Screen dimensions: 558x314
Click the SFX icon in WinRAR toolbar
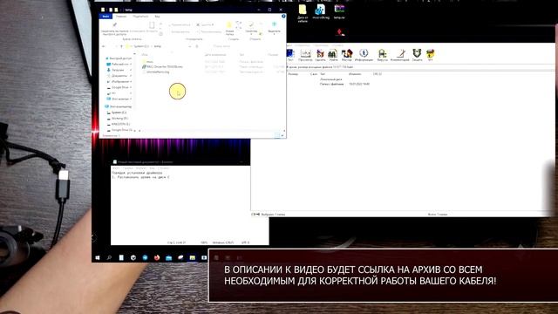pyautogui.click(x=430, y=55)
